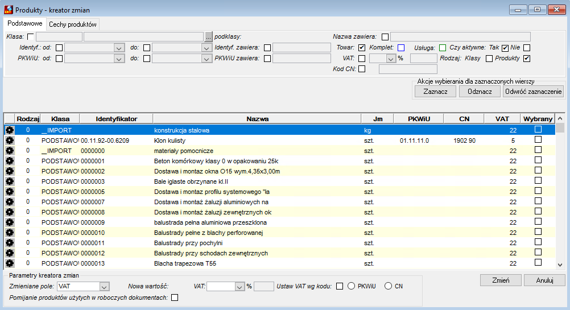Click gear icon of konstrukcja stalowa row
The height and width of the screenshot is (310, 570).
[x=10, y=130]
